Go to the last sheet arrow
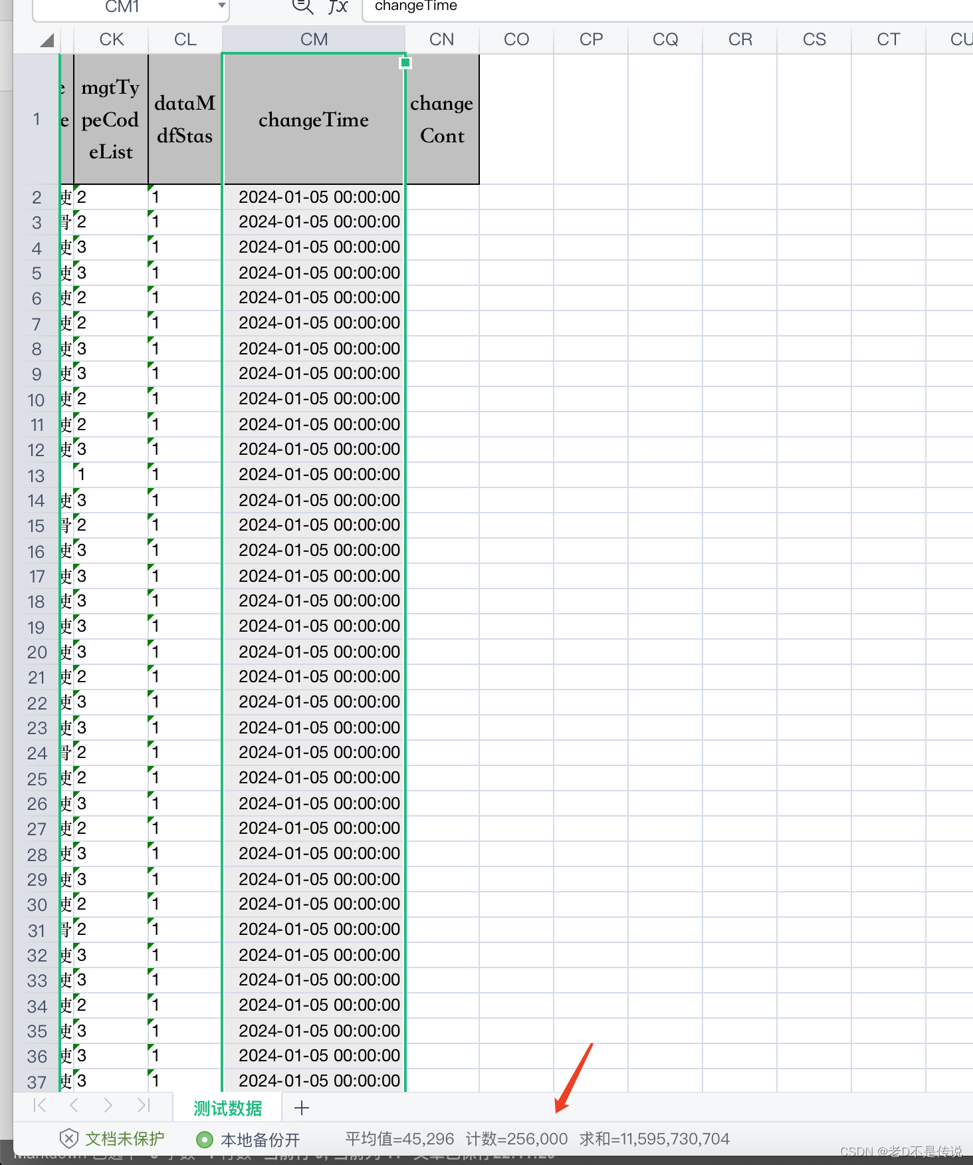973x1165 pixels. [x=144, y=1105]
